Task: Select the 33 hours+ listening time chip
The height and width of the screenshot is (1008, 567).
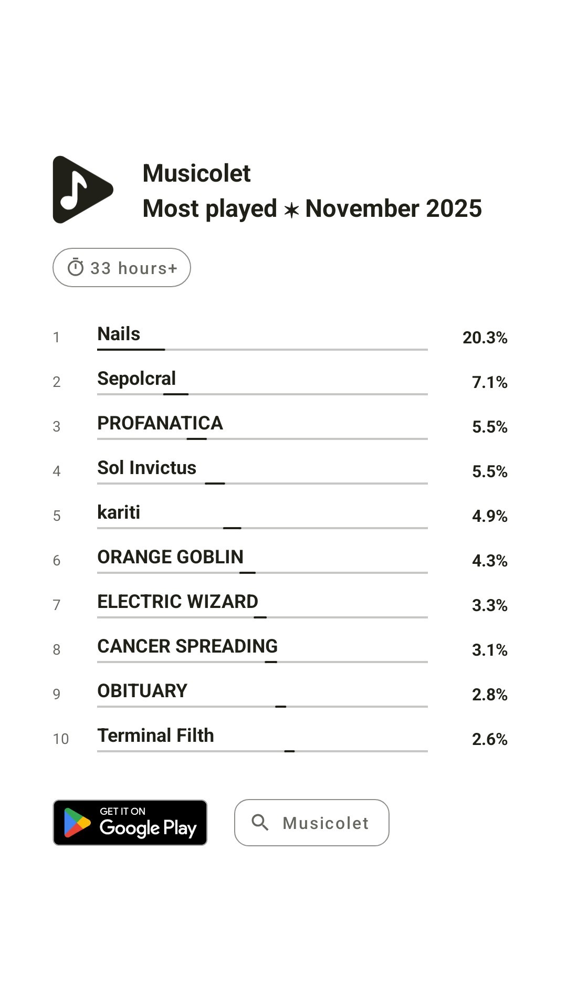Action: tap(122, 268)
